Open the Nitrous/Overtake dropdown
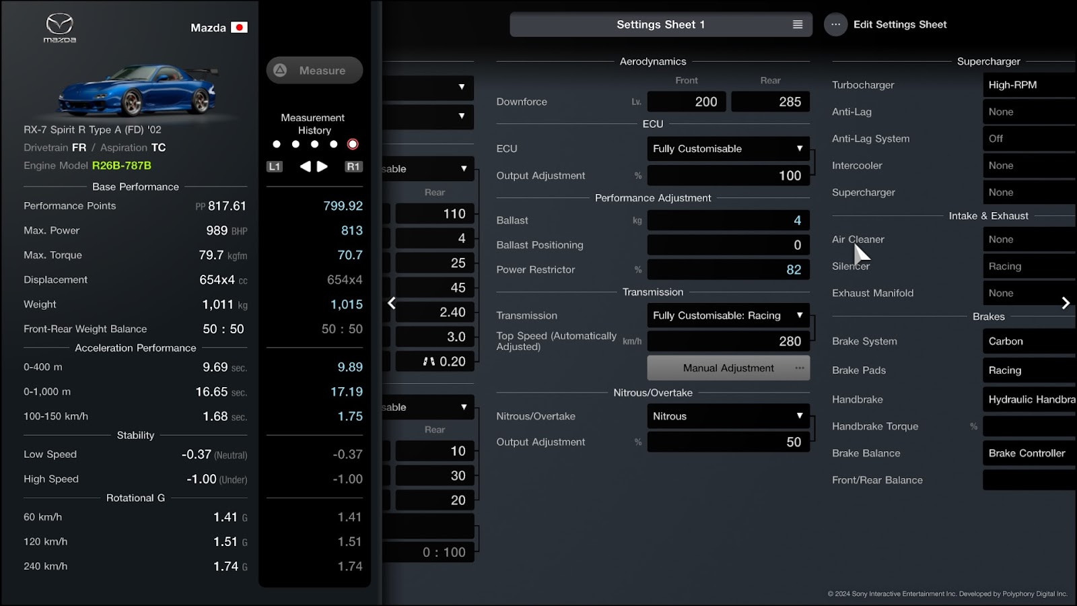The width and height of the screenshot is (1077, 606). tap(728, 416)
